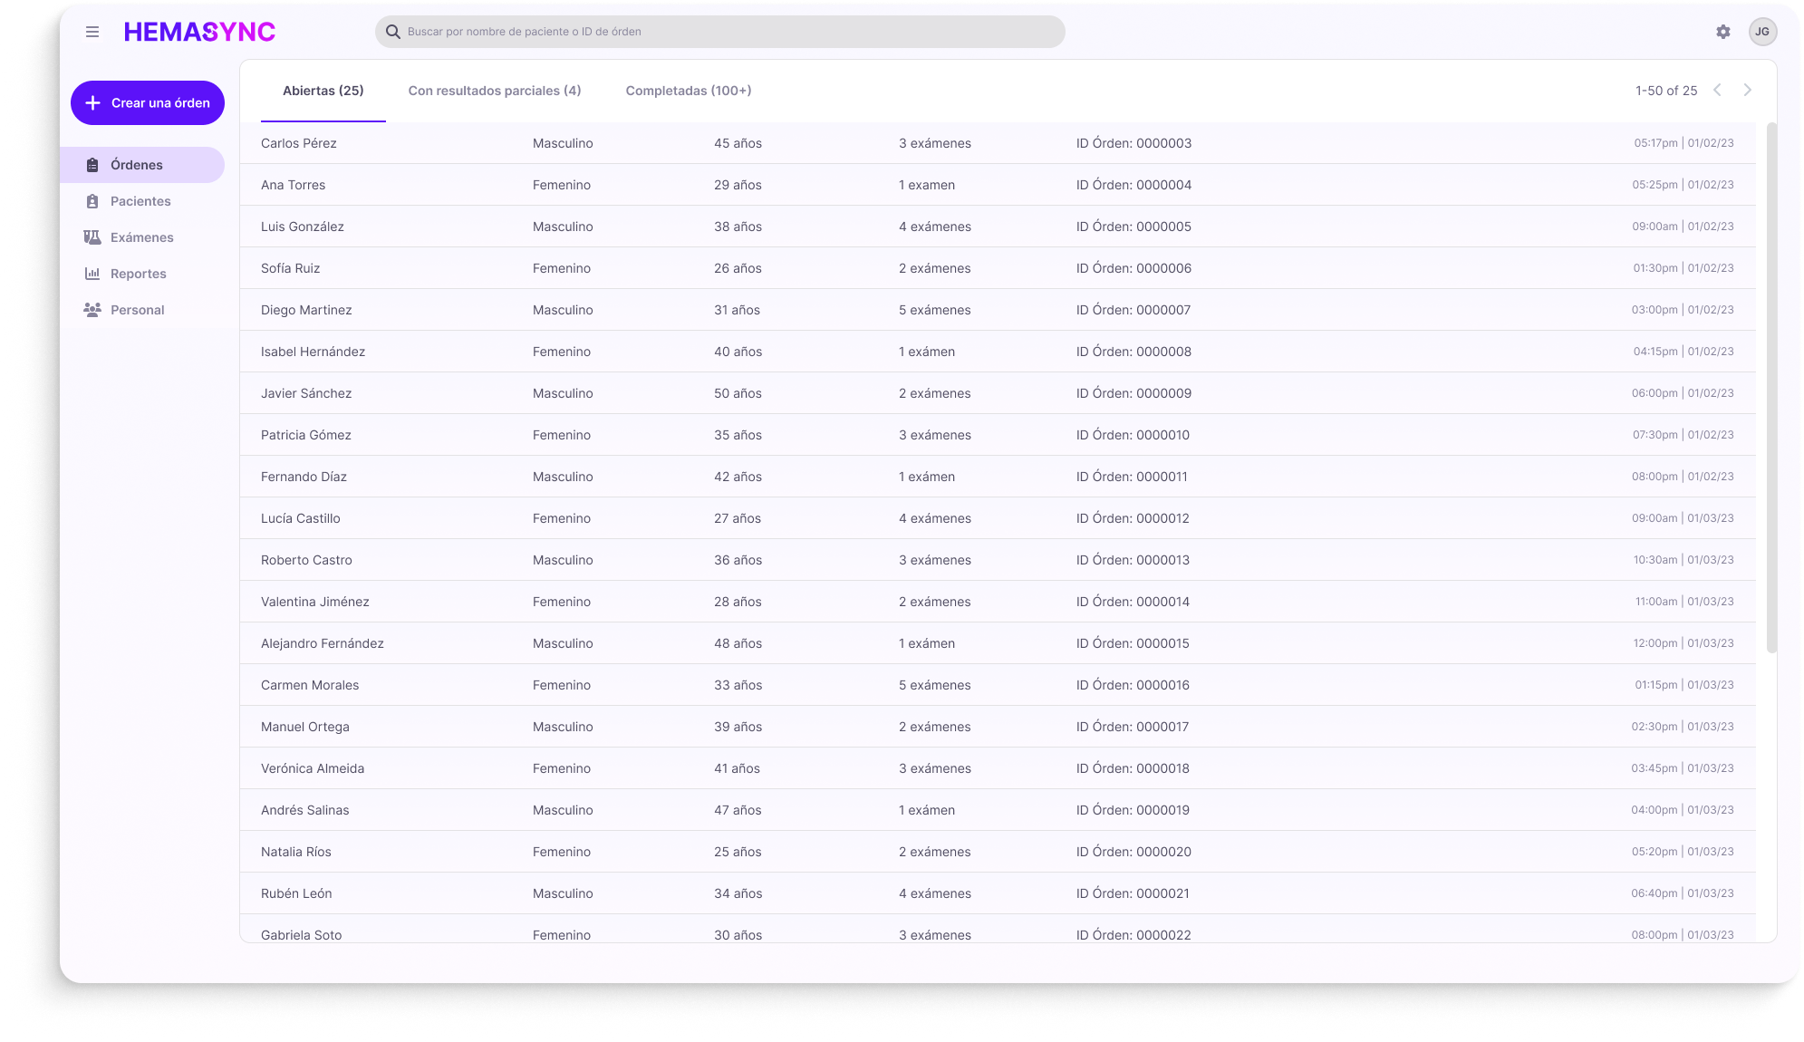Click the Crear una órden button
The image size is (1804, 1042).
(148, 103)
